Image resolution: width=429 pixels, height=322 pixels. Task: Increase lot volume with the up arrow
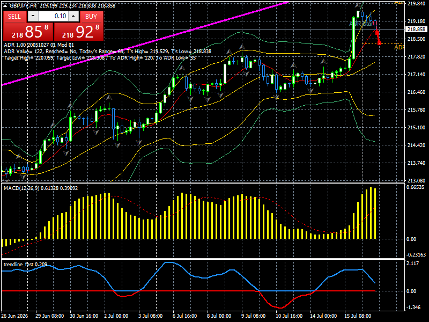pos(73,17)
